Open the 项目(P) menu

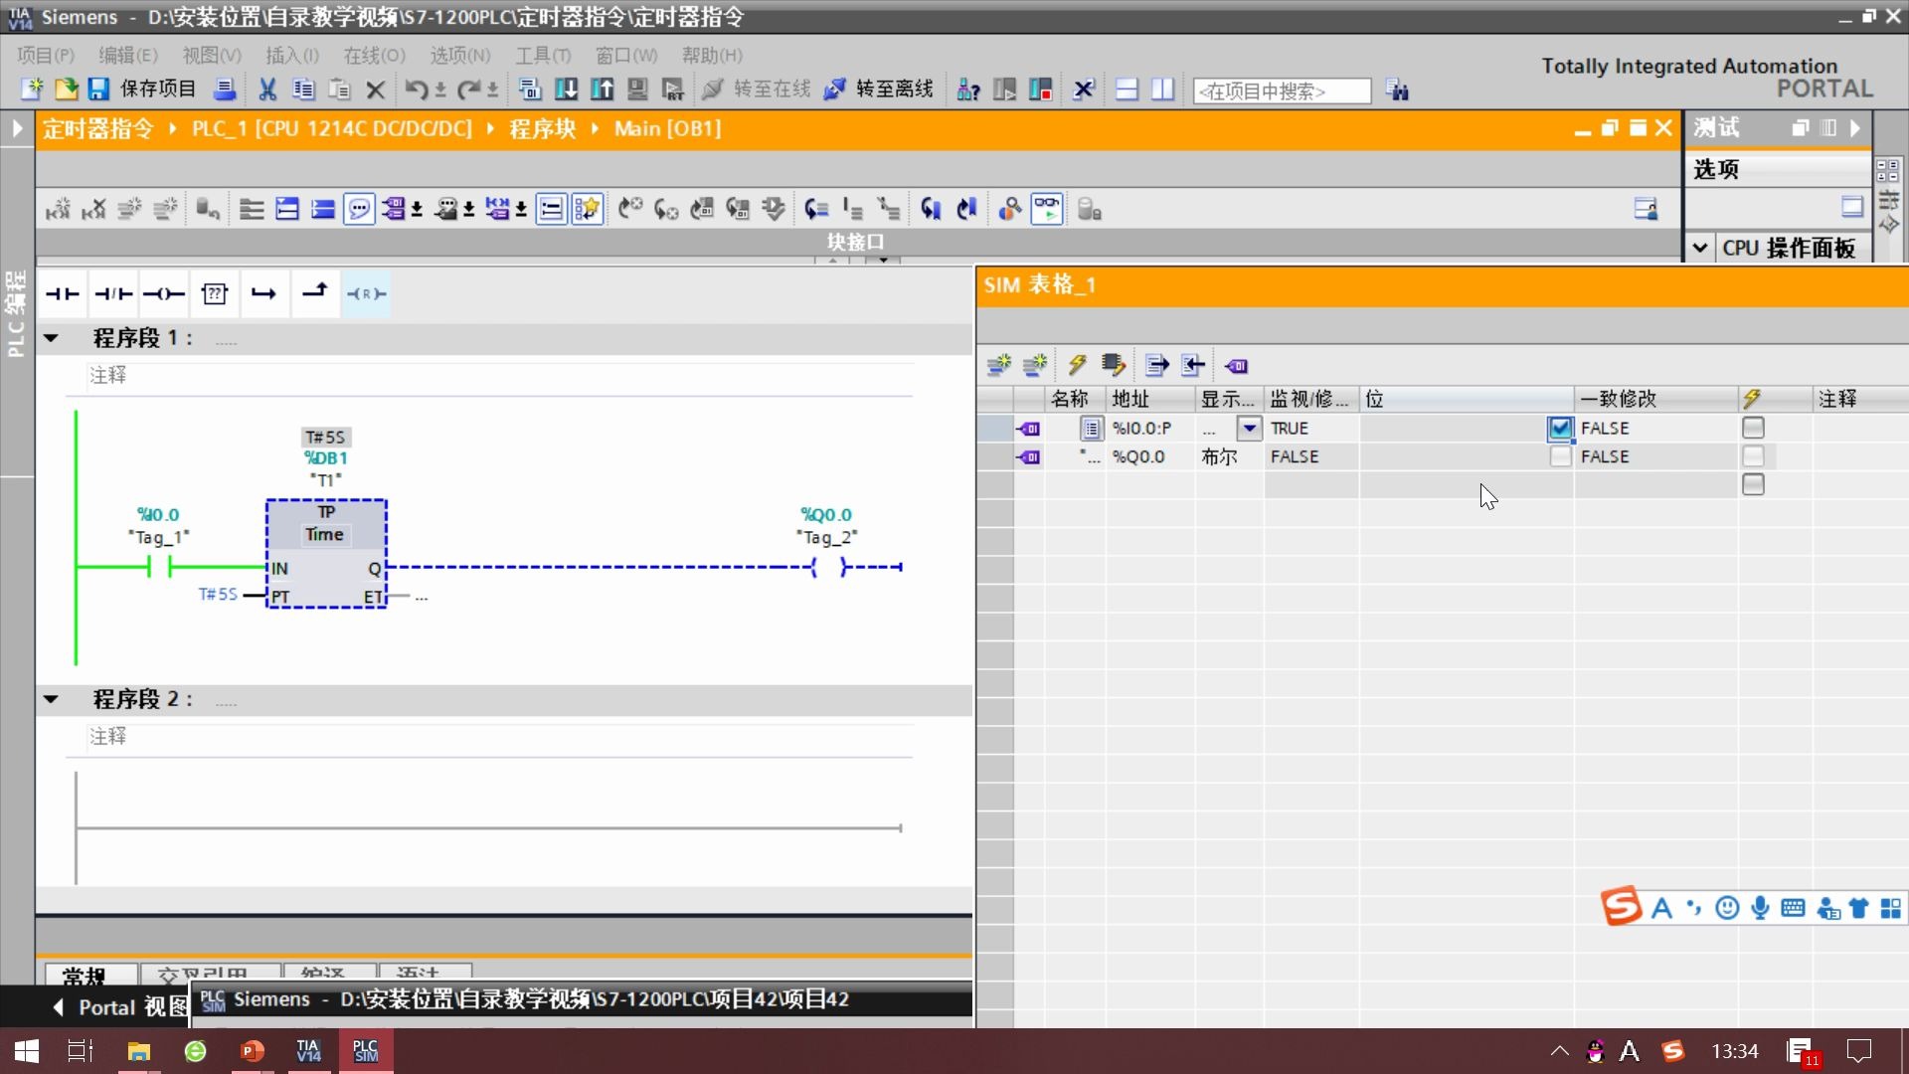pyautogui.click(x=46, y=56)
